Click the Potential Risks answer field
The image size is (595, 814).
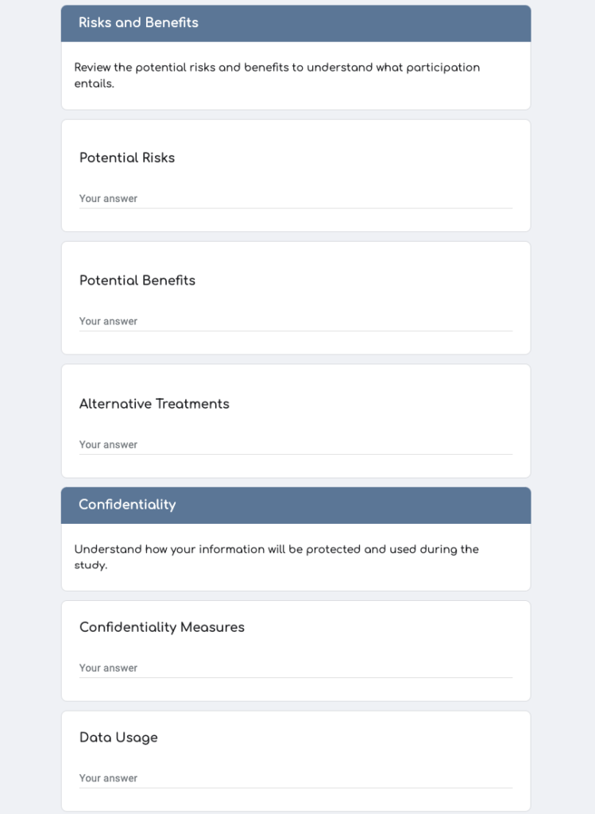[x=296, y=199]
